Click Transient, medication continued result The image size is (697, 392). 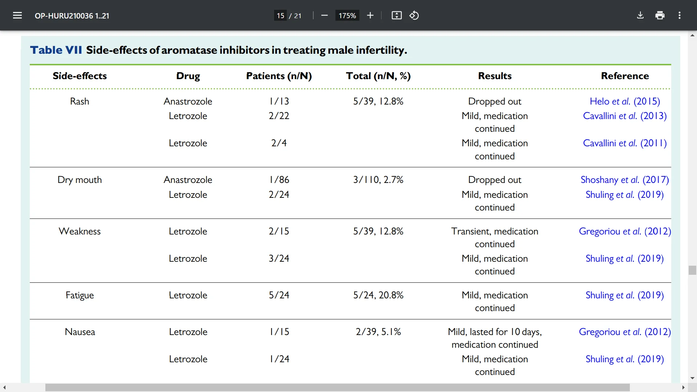tap(495, 237)
